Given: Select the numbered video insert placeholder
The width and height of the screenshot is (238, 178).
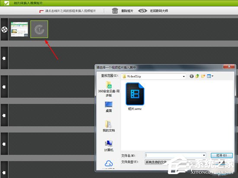Looking at the screenshot, I should (39, 29).
